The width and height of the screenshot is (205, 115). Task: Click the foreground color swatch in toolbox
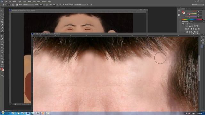[1, 69]
